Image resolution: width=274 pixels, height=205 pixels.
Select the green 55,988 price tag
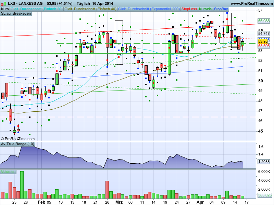click(264, 21)
